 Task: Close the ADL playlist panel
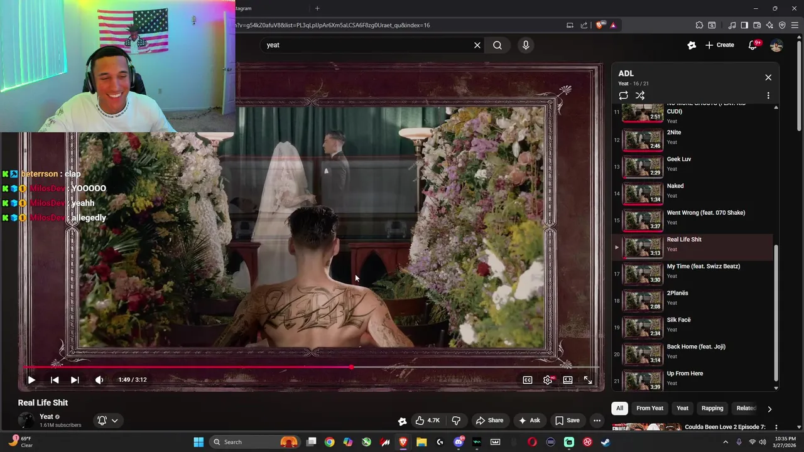pyautogui.click(x=768, y=77)
